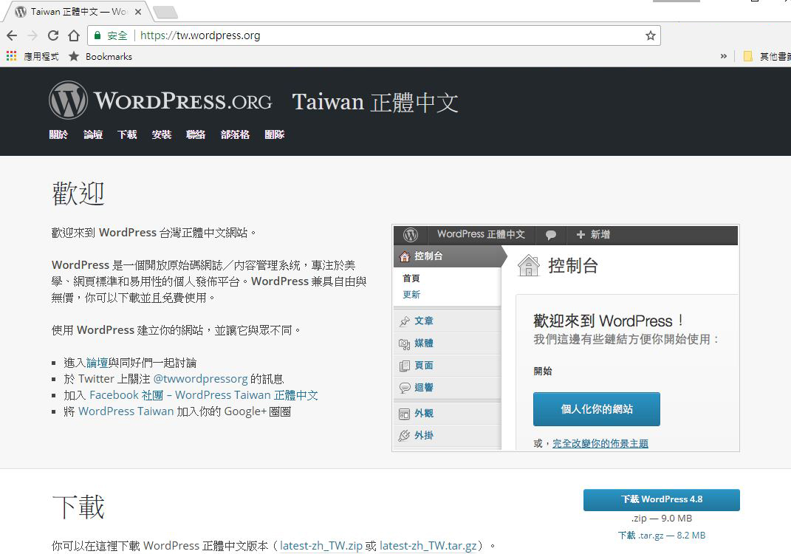Close the Taiwan 正體中文 browser tab
The width and height of the screenshot is (791, 554).
[x=137, y=12]
